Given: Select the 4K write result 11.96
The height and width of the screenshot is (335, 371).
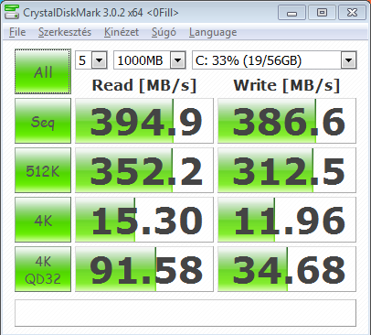Looking at the screenshot, I should pyautogui.click(x=287, y=220).
